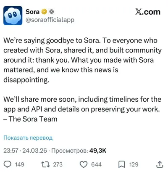
Task: Click the Sora Team signature paragraph
Action: coord(82,109)
